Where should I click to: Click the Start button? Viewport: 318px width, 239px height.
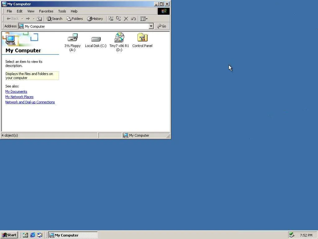click(9, 235)
